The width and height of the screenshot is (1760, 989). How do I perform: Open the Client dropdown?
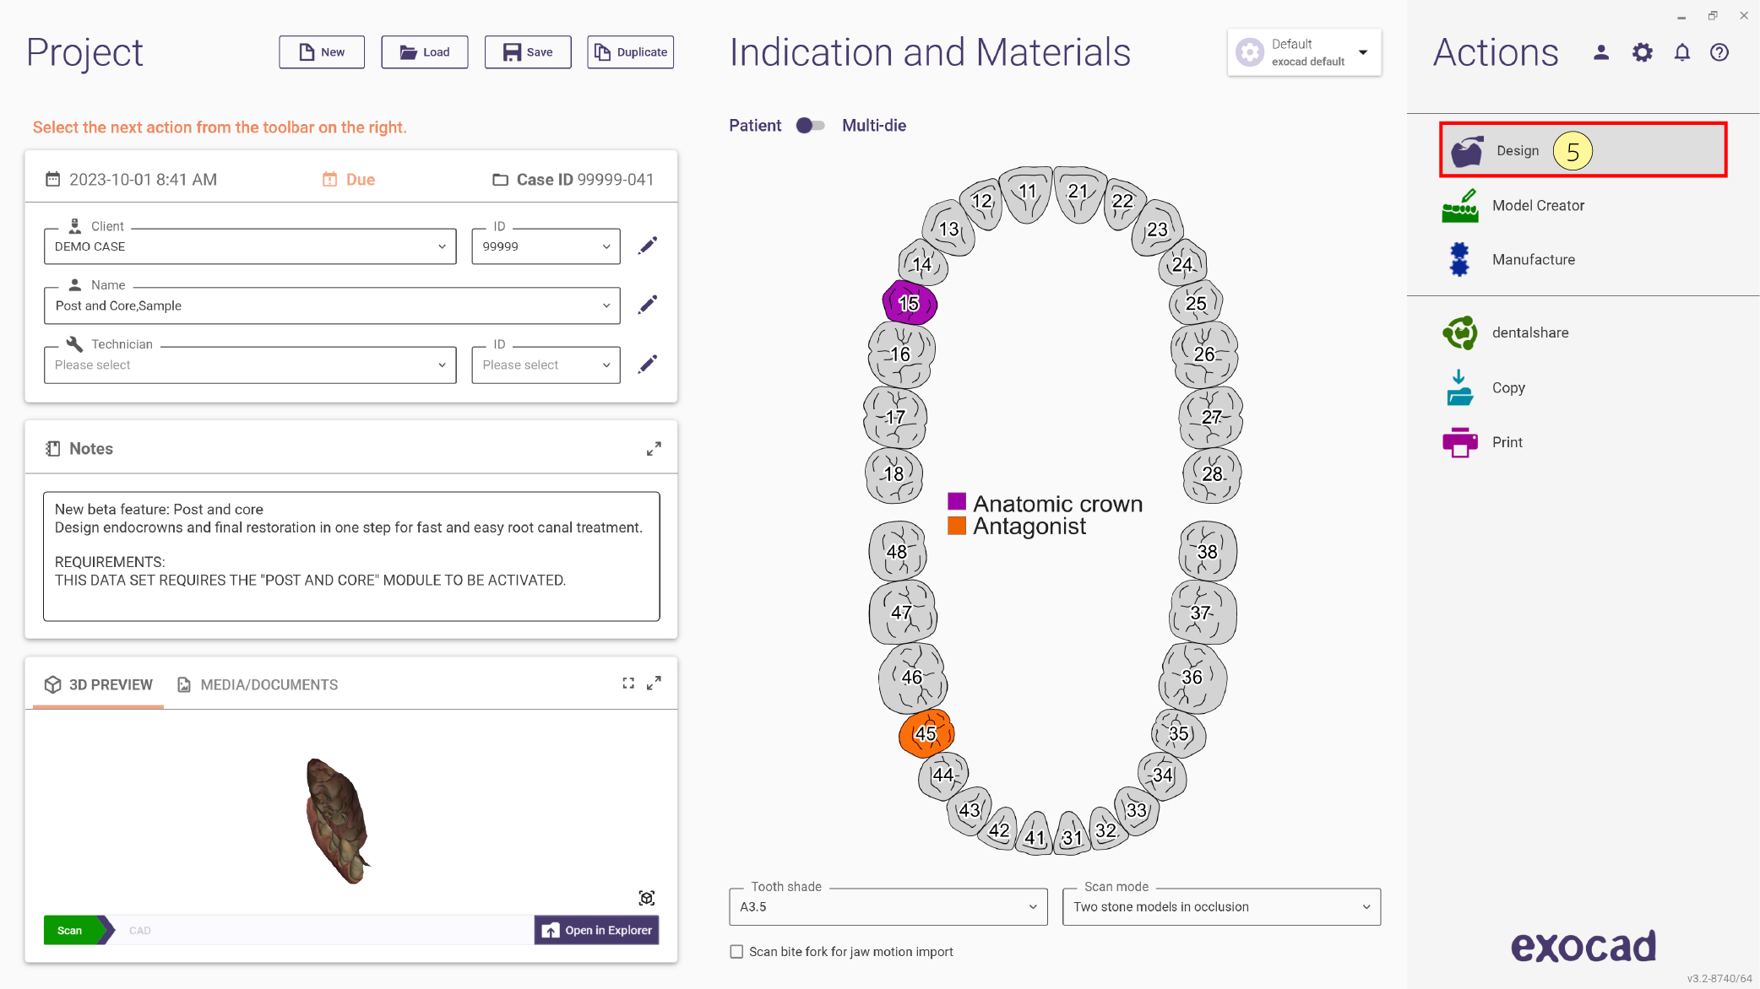(x=250, y=246)
